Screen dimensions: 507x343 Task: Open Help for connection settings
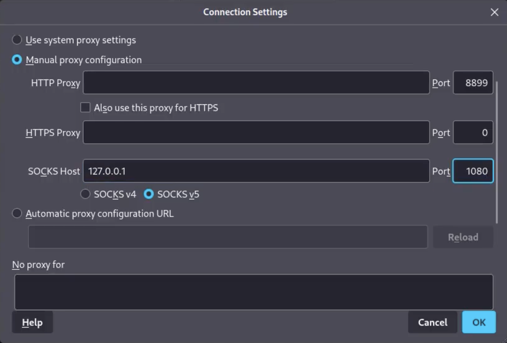32,322
